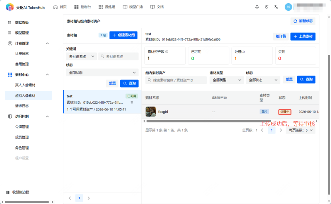Select the test material group card
Screen dimensions: 331x204
[102, 102]
